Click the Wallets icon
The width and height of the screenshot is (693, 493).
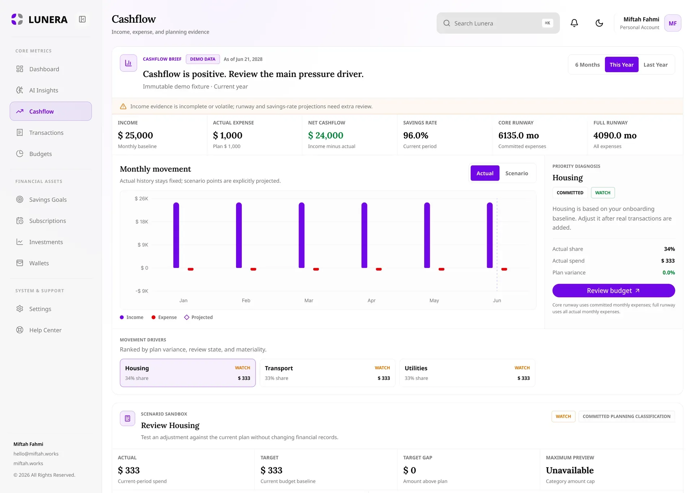(x=20, y=263)
